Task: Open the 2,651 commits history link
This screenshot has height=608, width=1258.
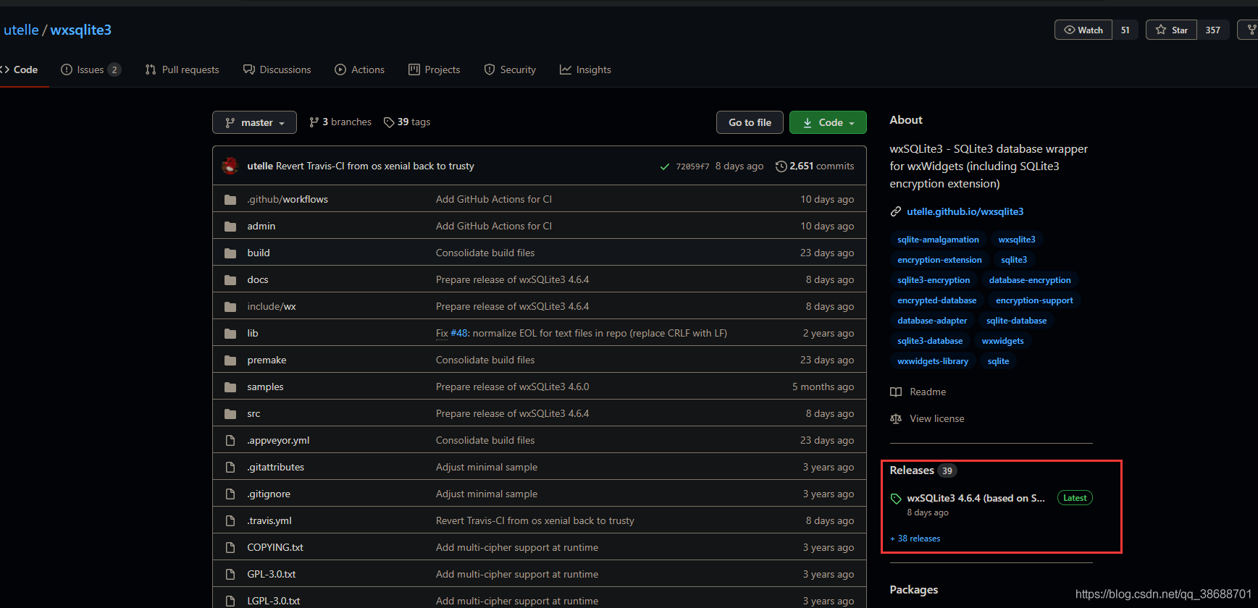Action: [x=815, y=166]
